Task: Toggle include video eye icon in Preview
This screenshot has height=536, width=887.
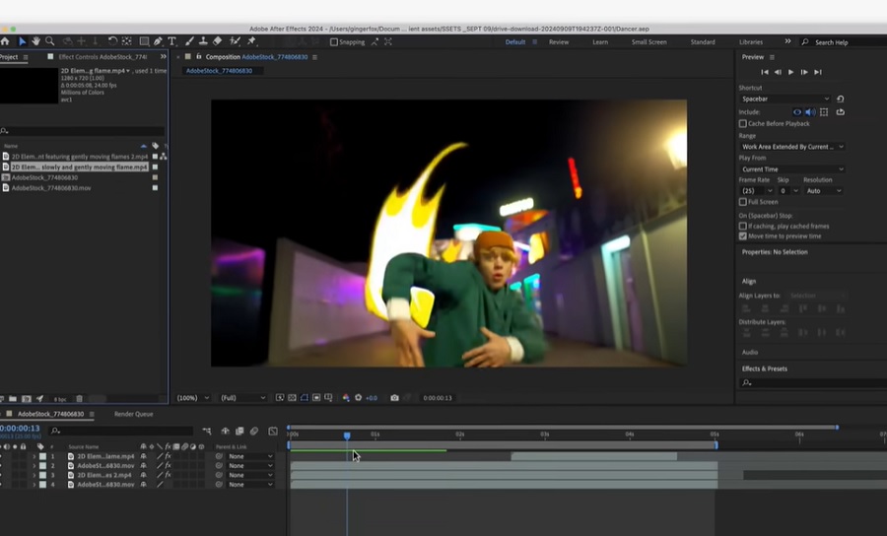Action: (797, 112)
